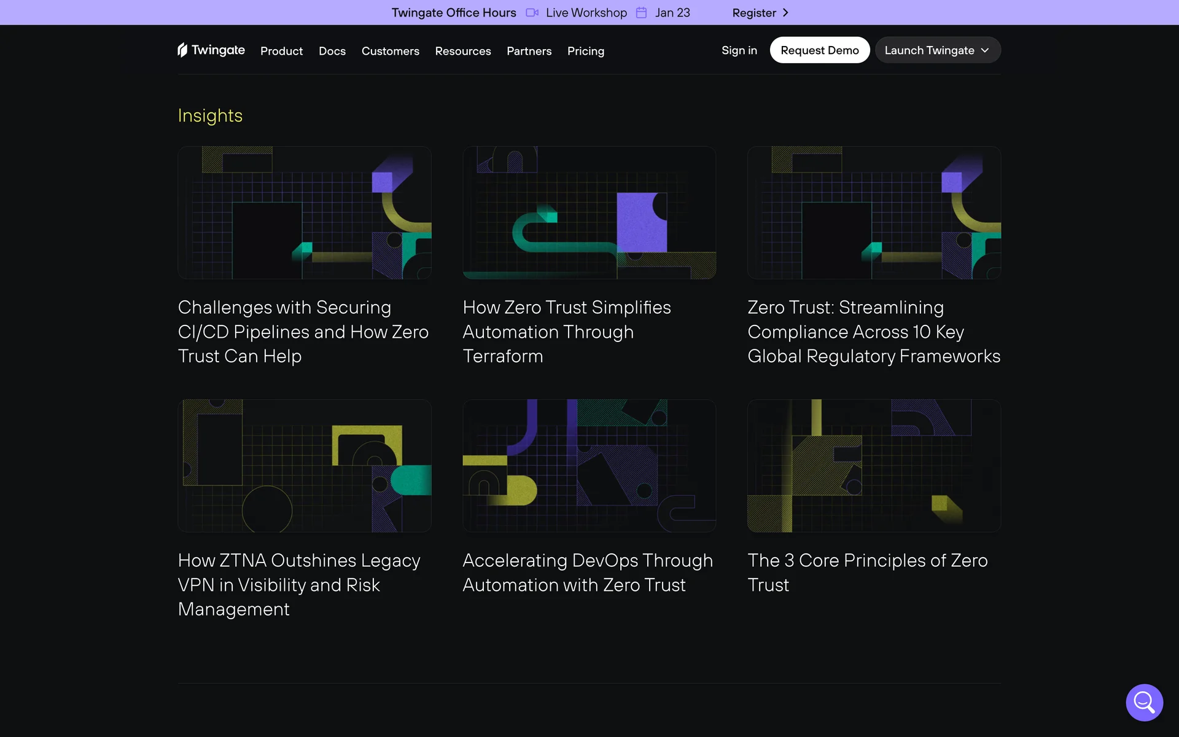Click the Register arrow chevron

click(x=785, y=13)
